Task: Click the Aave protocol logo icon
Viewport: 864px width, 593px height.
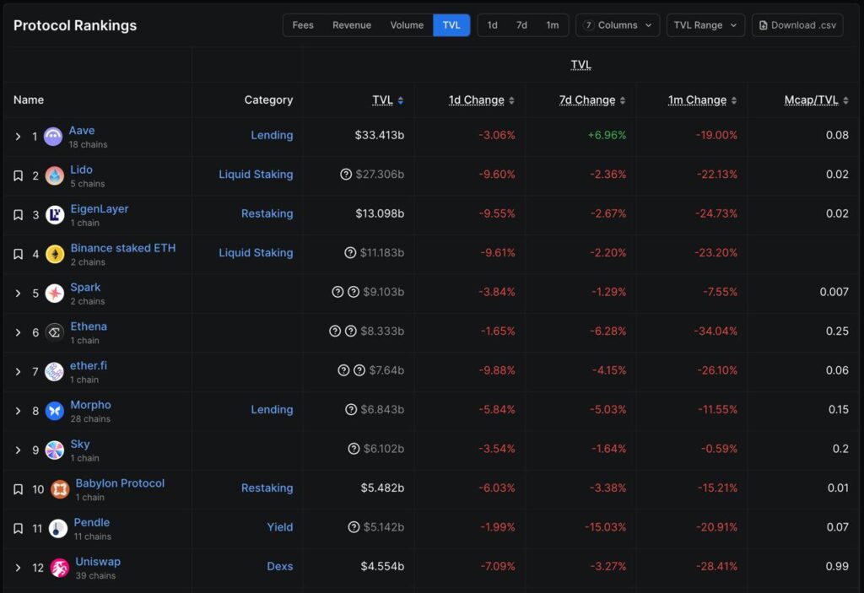Action: point(53,137)
